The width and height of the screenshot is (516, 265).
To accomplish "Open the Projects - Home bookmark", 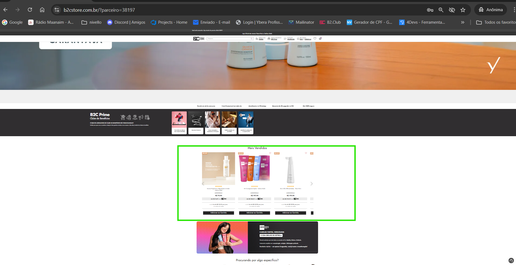I will 169,22.
